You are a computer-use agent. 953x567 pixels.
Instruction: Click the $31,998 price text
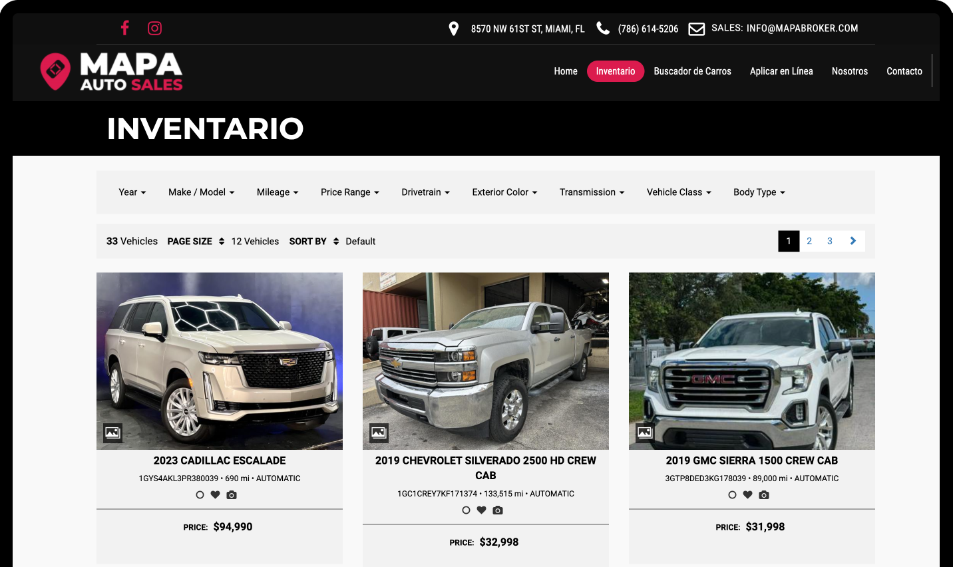pos(765,527)
